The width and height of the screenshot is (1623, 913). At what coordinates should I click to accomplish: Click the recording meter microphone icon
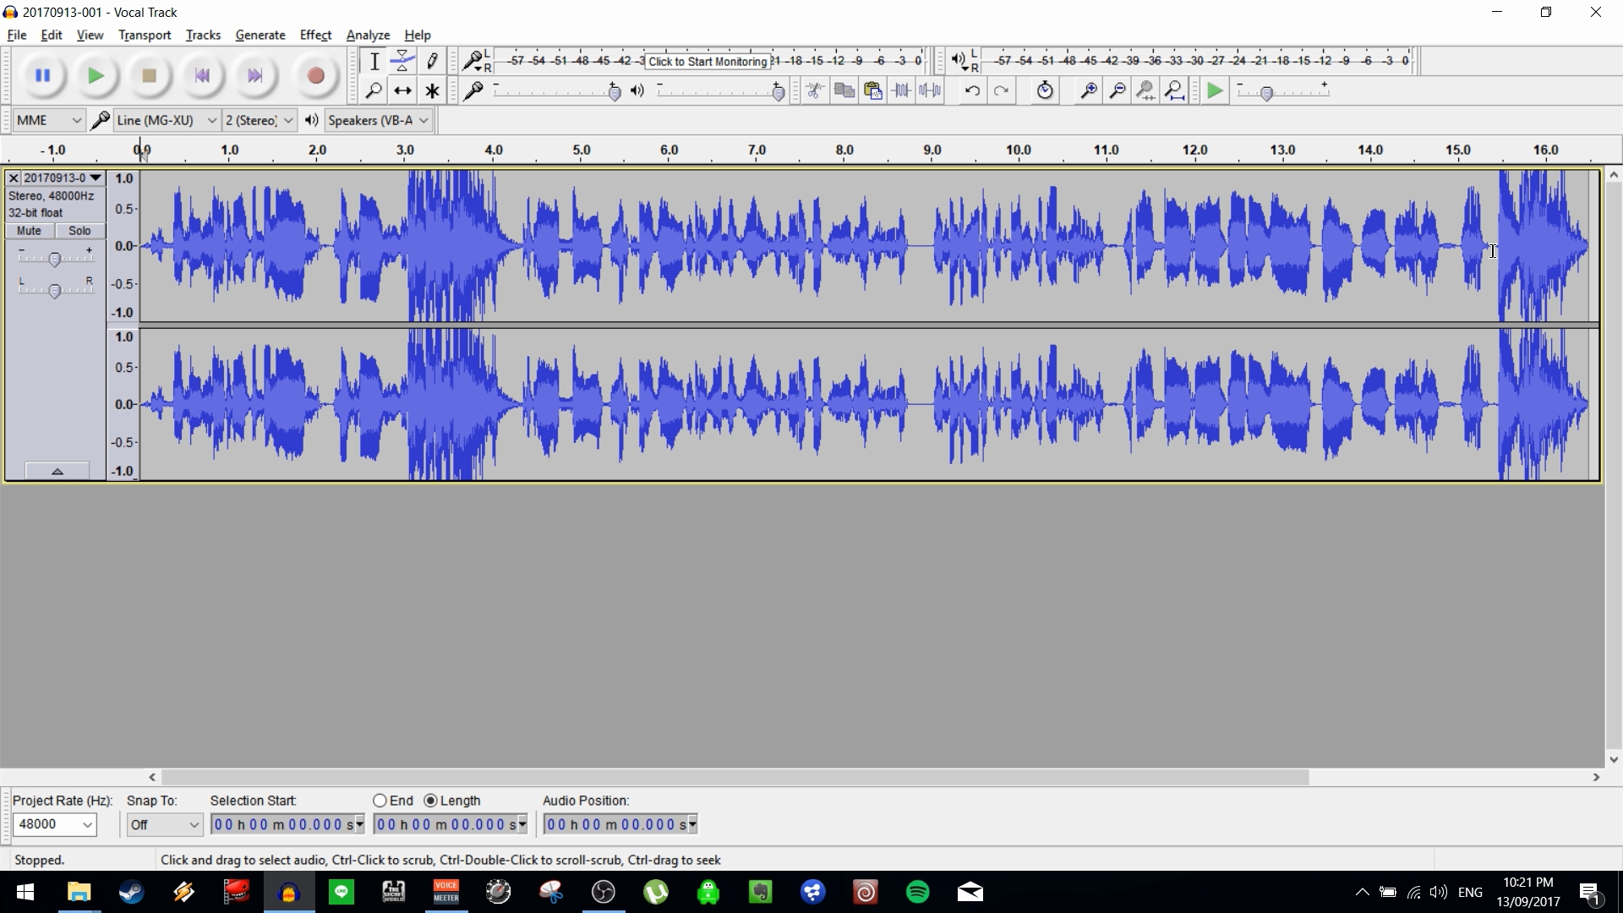coord(473,60)
